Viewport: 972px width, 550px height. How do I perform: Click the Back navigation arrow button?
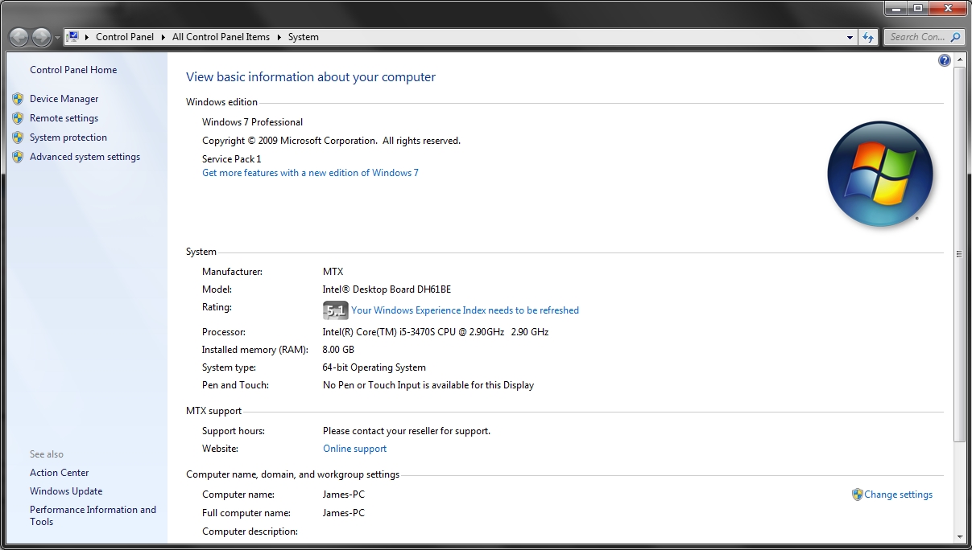19,37
